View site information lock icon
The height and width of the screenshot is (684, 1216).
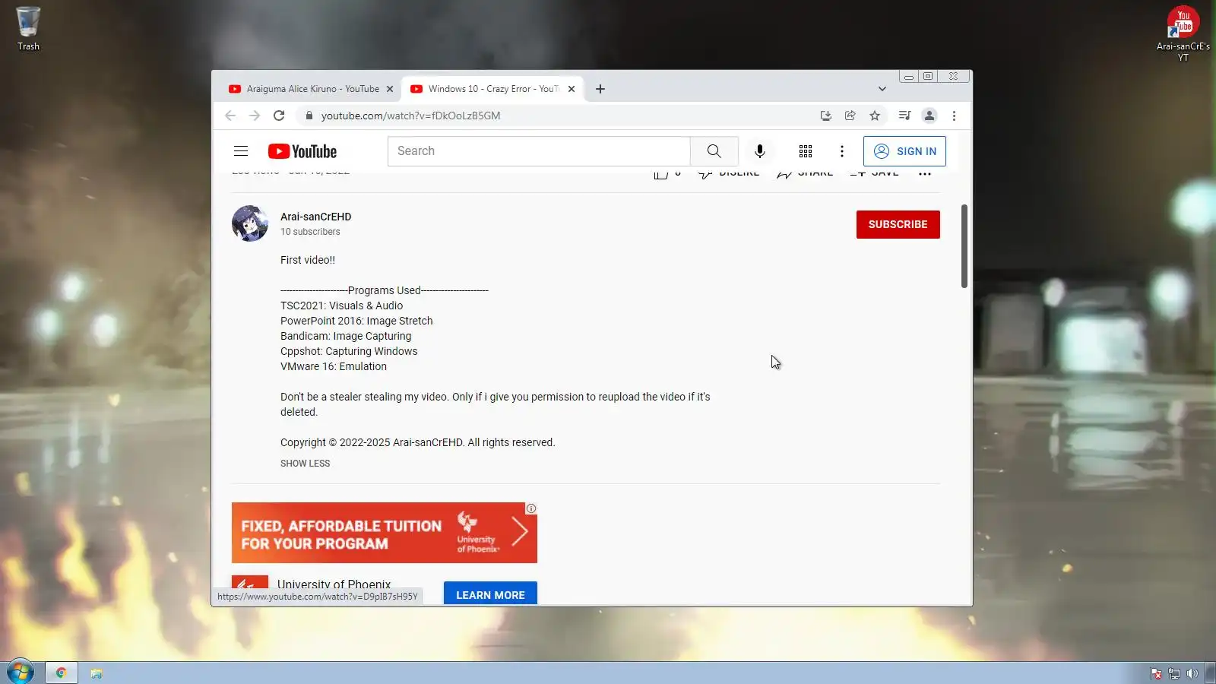coord(309,116)
